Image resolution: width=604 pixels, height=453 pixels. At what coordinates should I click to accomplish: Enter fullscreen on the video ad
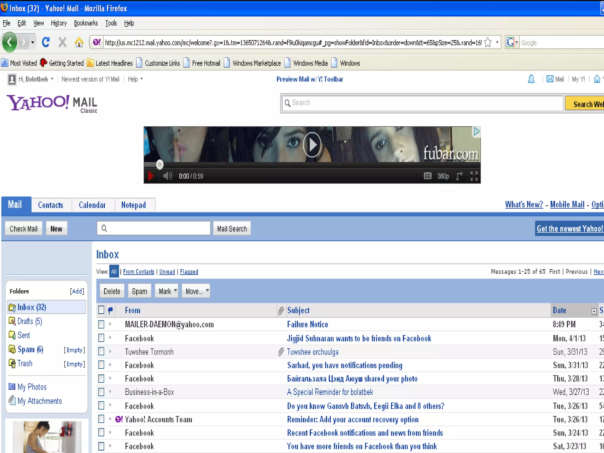coord(474,176)
